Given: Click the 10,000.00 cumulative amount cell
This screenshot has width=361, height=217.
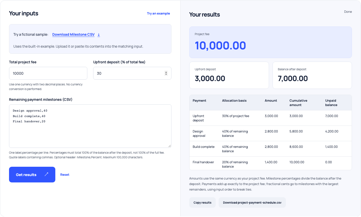Looking at the screenshot, I should [x=297, y=162].
